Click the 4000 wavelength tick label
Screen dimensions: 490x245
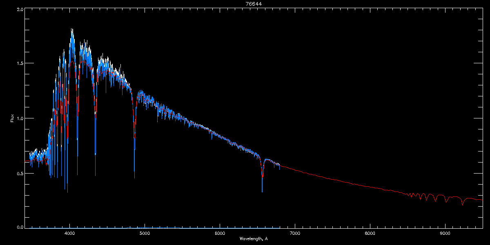pyautogui.click(x=70, y=233)
